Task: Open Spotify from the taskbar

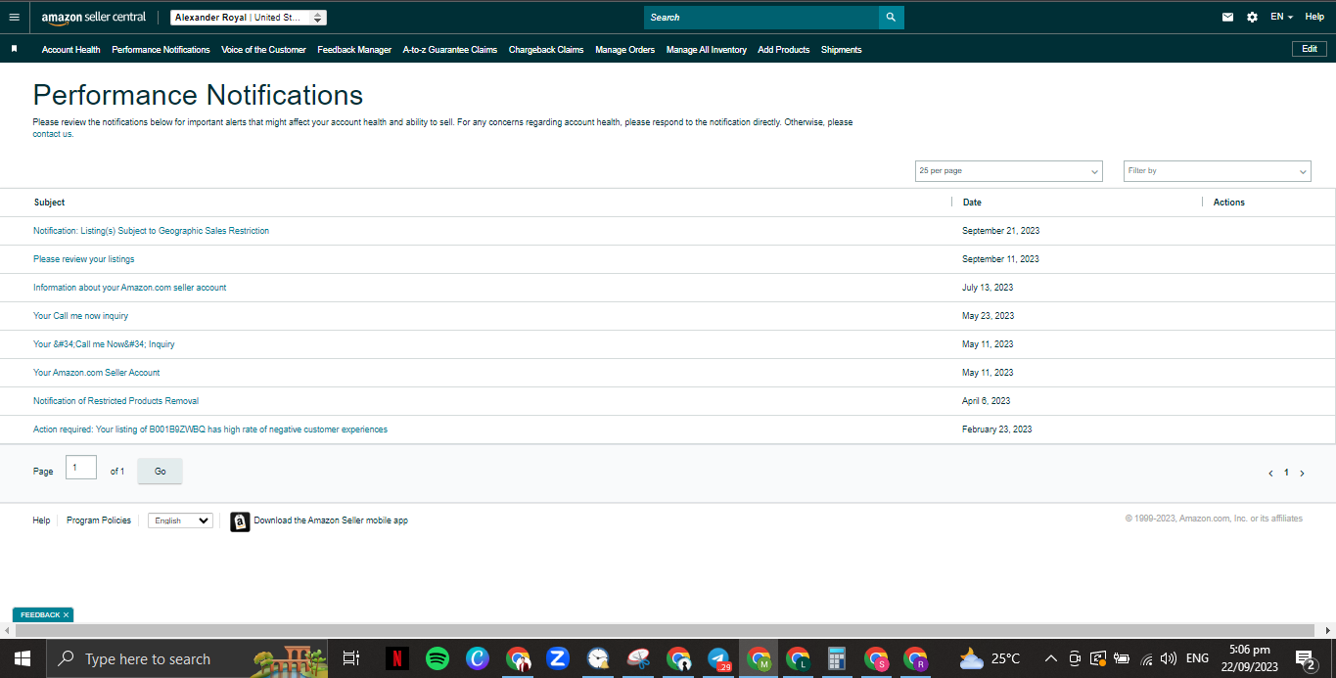Action: tap(438, 659)
